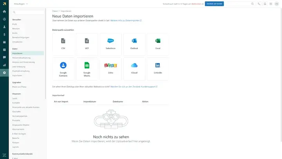The height and width of the screenshot is (159, 282).
Task: Open Profil in settings menu
Action: click(14, 24)
